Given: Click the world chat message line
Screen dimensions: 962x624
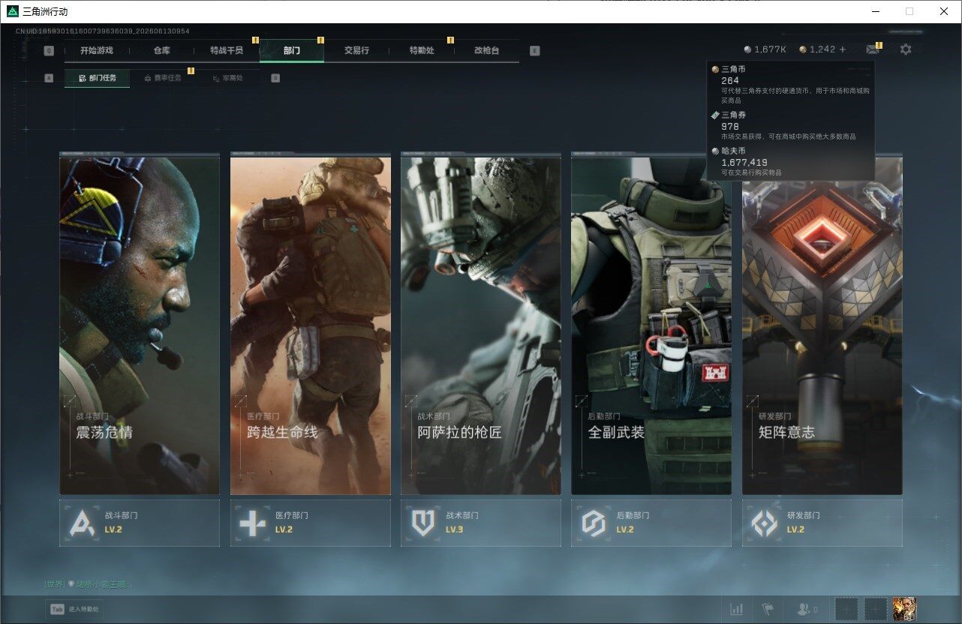Looking at the screenshot, I should pyautogui.click(x=89, y=583).
